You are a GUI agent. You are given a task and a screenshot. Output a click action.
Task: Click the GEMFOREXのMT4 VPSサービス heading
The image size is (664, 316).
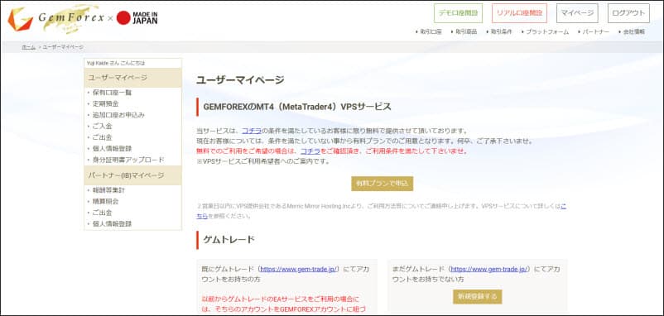(x=297, y=107)
